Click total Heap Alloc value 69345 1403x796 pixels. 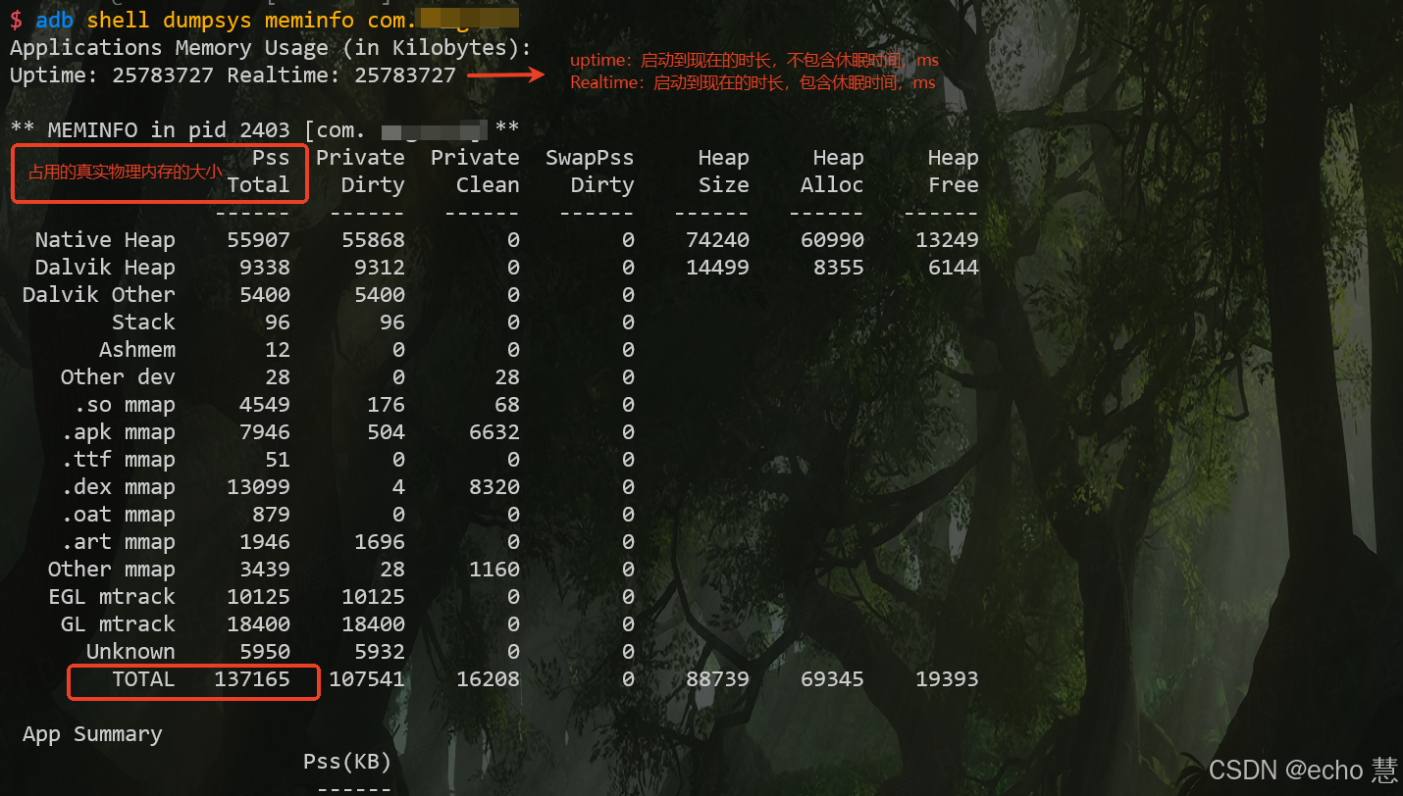point(832,678)
